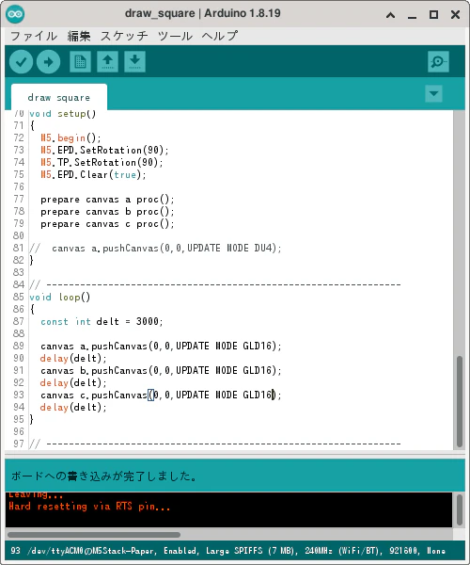This screenshot has width=470, height=565.
Task: Open the ヘルプ menu
Action: [219, 36]
